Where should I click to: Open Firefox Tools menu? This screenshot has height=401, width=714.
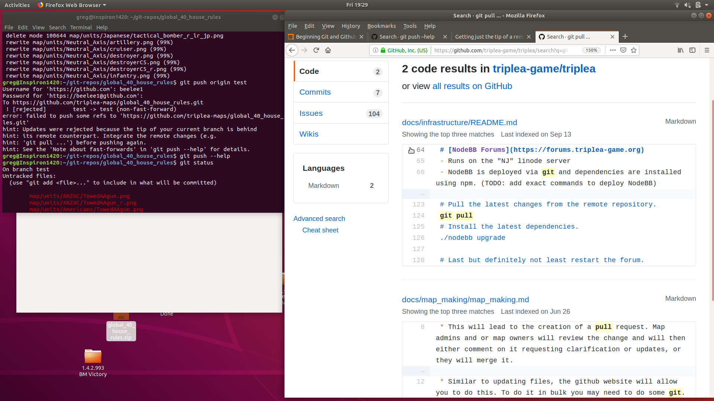(x=410, y=26)
